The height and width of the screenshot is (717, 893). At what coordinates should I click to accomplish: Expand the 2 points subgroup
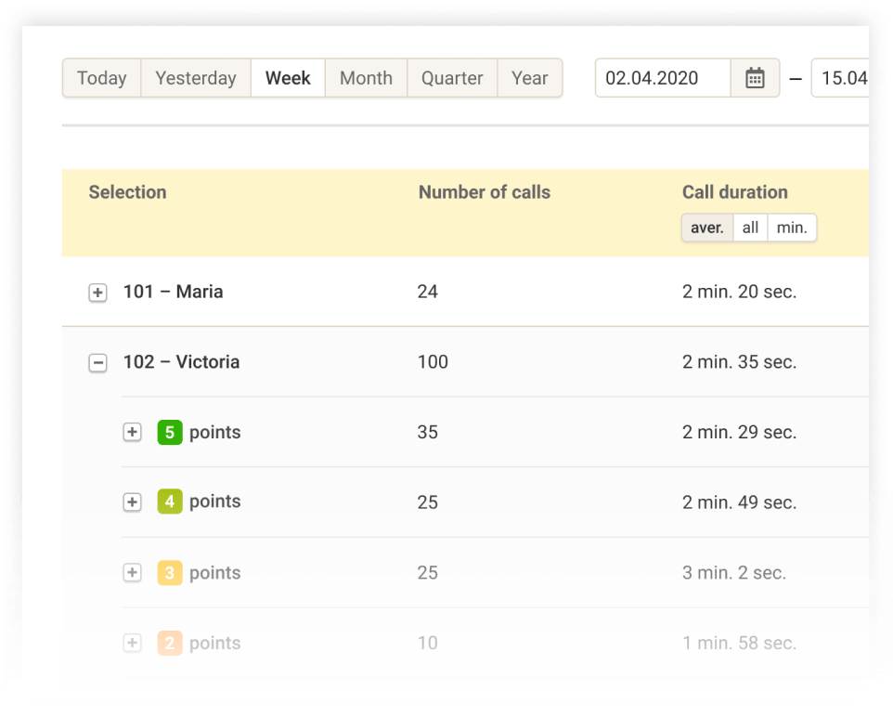(133, 643)
